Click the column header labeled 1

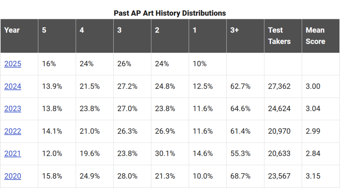point(208,36)
